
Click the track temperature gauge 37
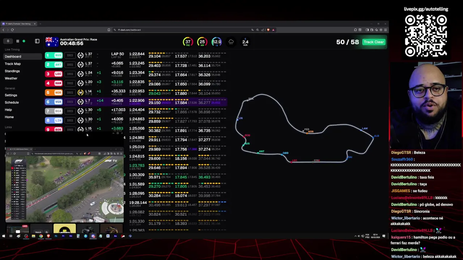click(188, 42)
